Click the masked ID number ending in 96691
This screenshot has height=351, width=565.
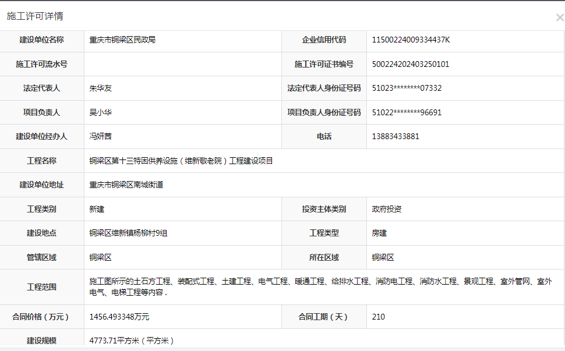click(x=407, y=112)
